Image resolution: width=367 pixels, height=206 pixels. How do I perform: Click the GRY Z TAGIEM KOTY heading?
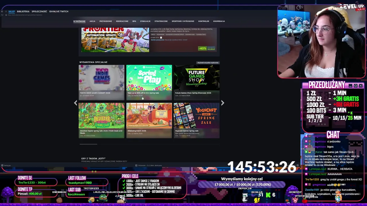coord(93,159)
